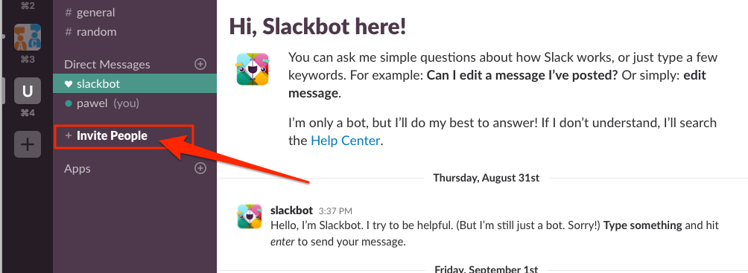Select the slackbot direct message
Viewport: 748px width, 273px height.
[135, 84]
